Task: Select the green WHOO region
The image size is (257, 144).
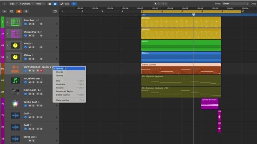Action: pos(181,45)
